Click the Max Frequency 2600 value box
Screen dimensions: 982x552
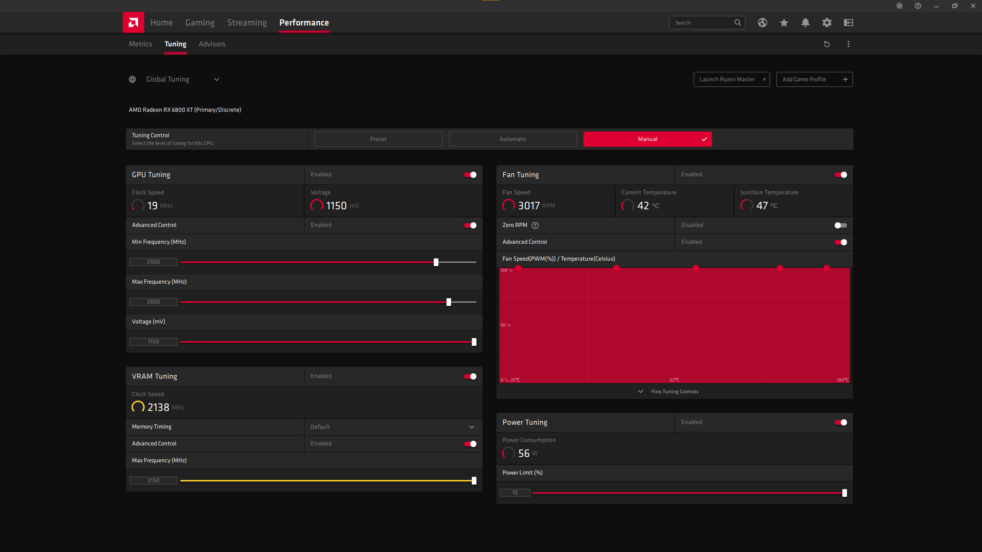click(153, 302)
